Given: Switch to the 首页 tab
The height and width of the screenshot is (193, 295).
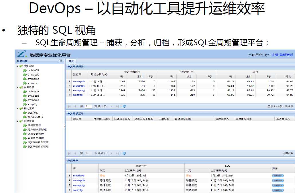Looking at the screenshot, I should click(x=71, y=61).
